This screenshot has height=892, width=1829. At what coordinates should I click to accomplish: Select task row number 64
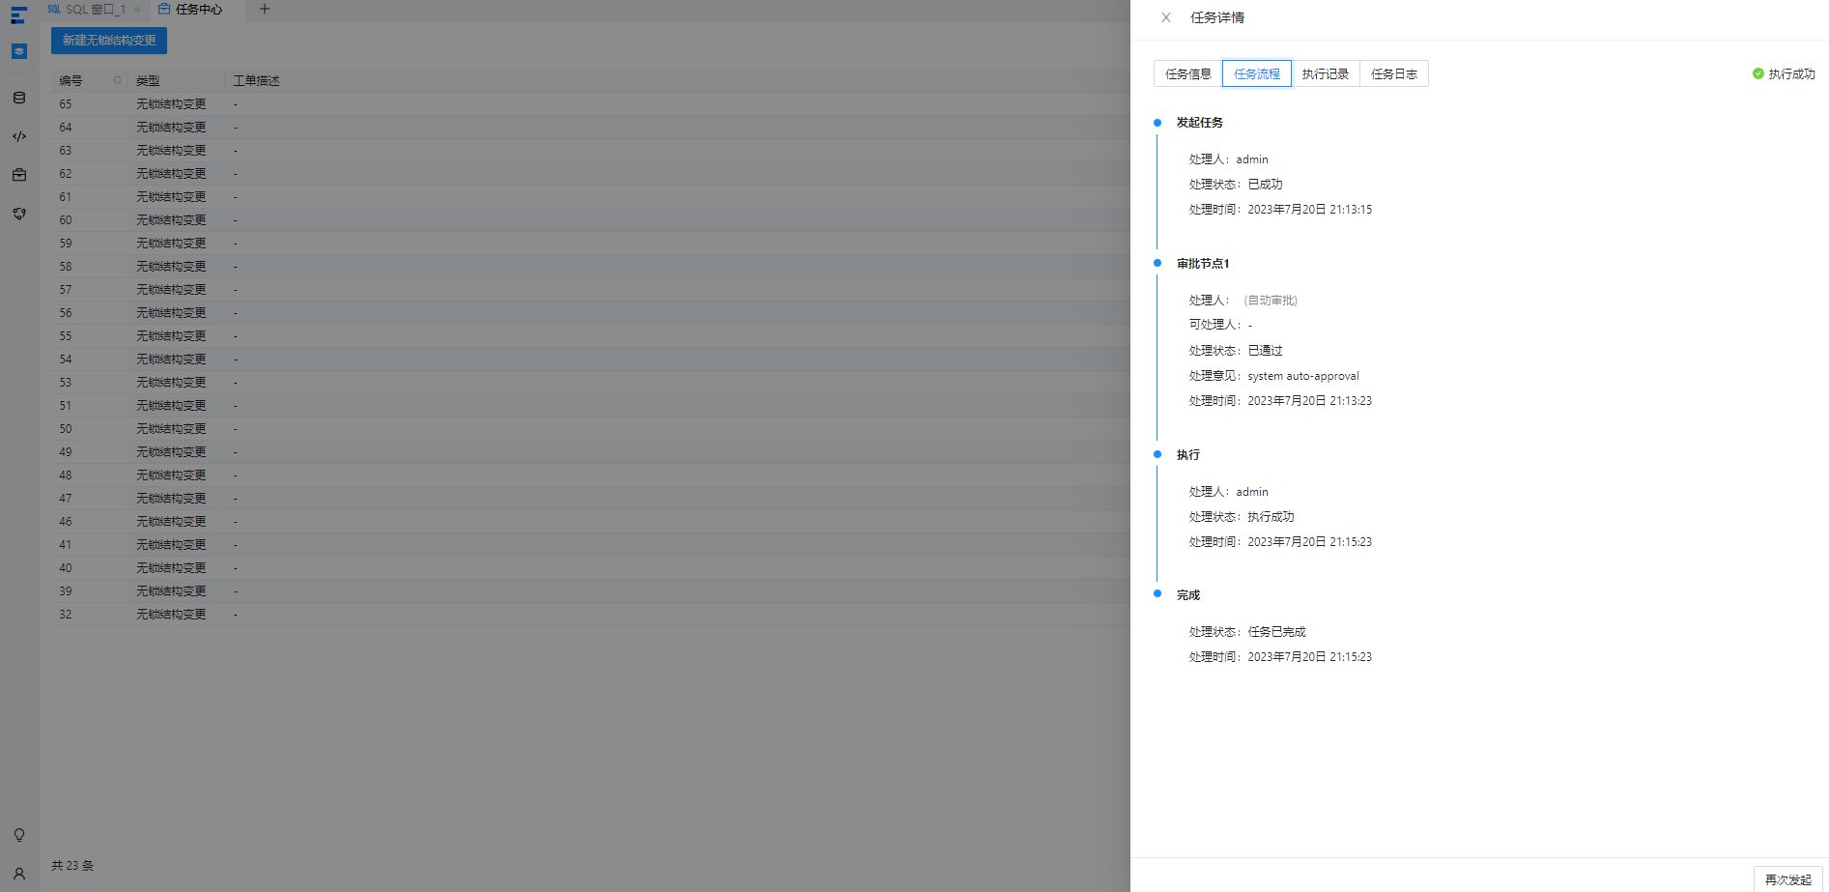tap(589, 128)
